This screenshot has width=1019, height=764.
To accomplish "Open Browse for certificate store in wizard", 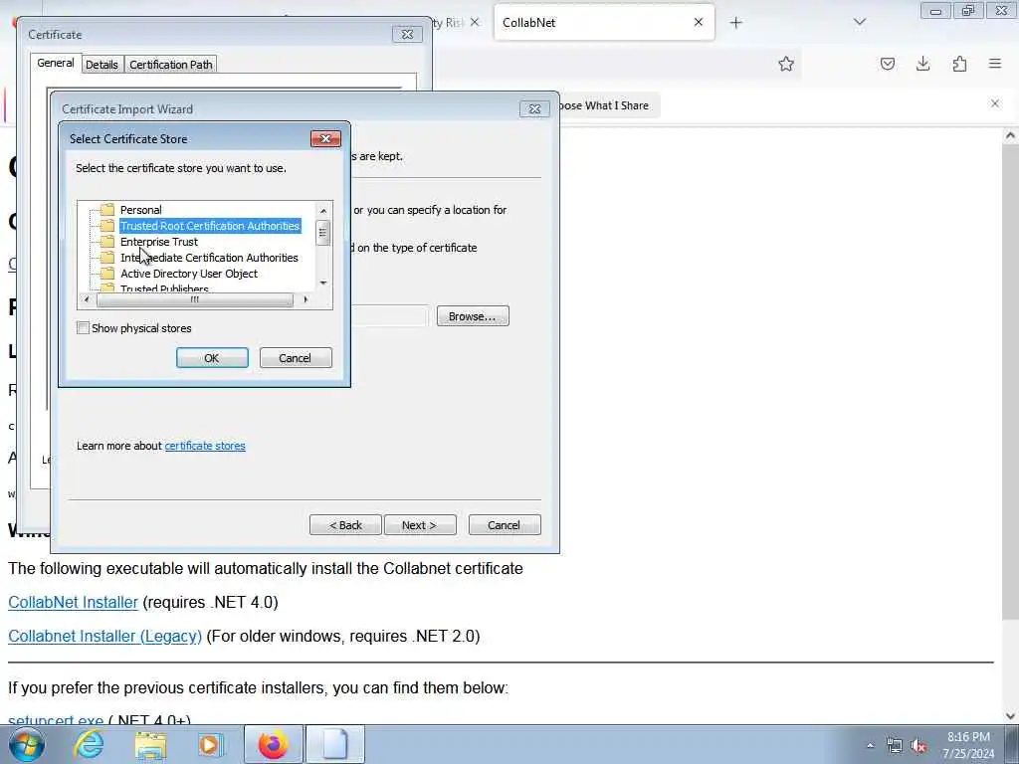I will click(x=473, y=316).
